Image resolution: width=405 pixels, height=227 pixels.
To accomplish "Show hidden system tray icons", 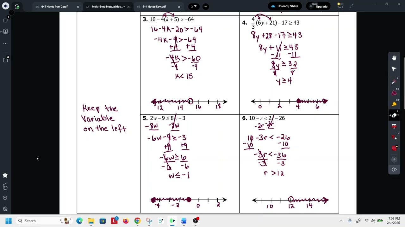I will [341, 221].
